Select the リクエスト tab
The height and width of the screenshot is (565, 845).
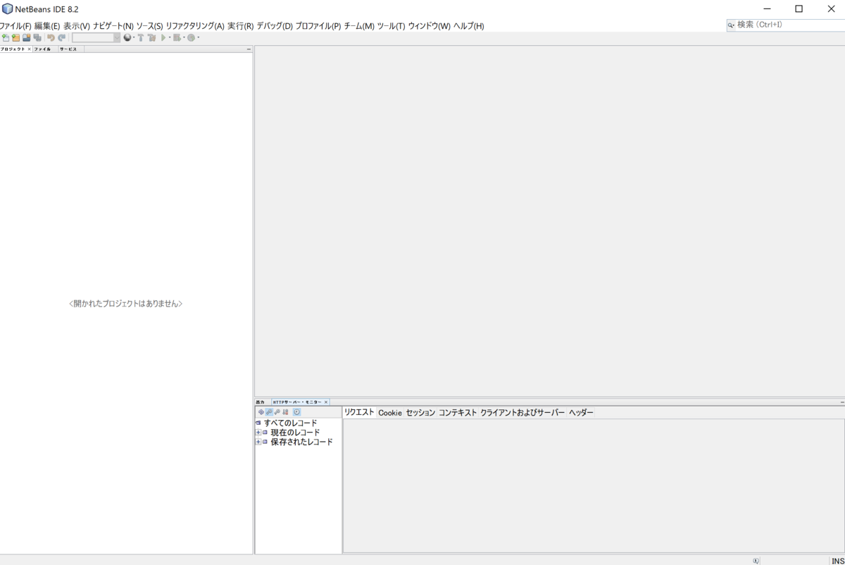[359, 412]
